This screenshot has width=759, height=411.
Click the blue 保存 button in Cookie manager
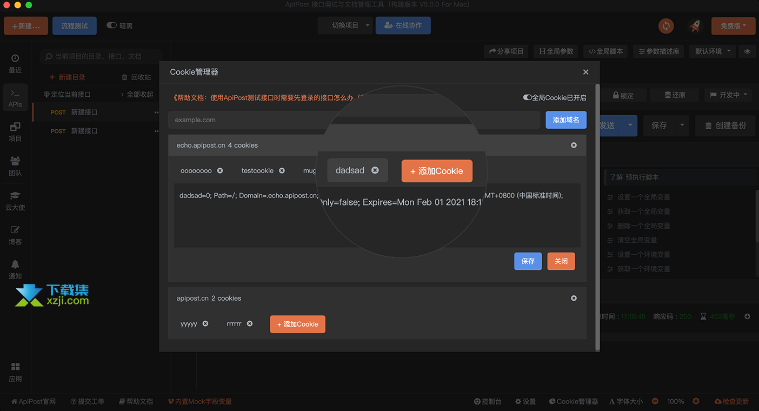(528, 261)
